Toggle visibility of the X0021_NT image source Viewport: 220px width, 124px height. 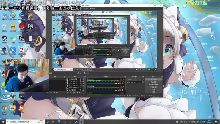81,88
